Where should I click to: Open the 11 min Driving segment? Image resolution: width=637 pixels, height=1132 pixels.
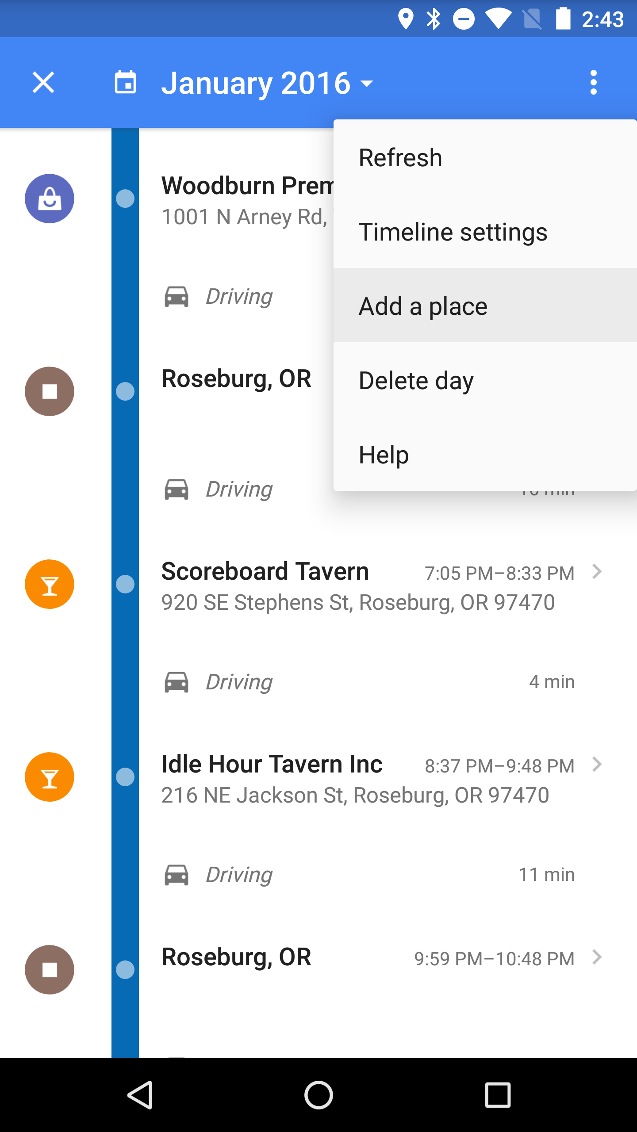(x=368, y=875)
